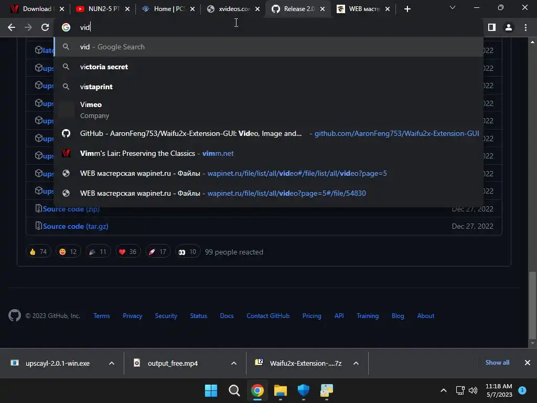
Task: Close the Home | PCS tab
Action: [x=192, y=9]
